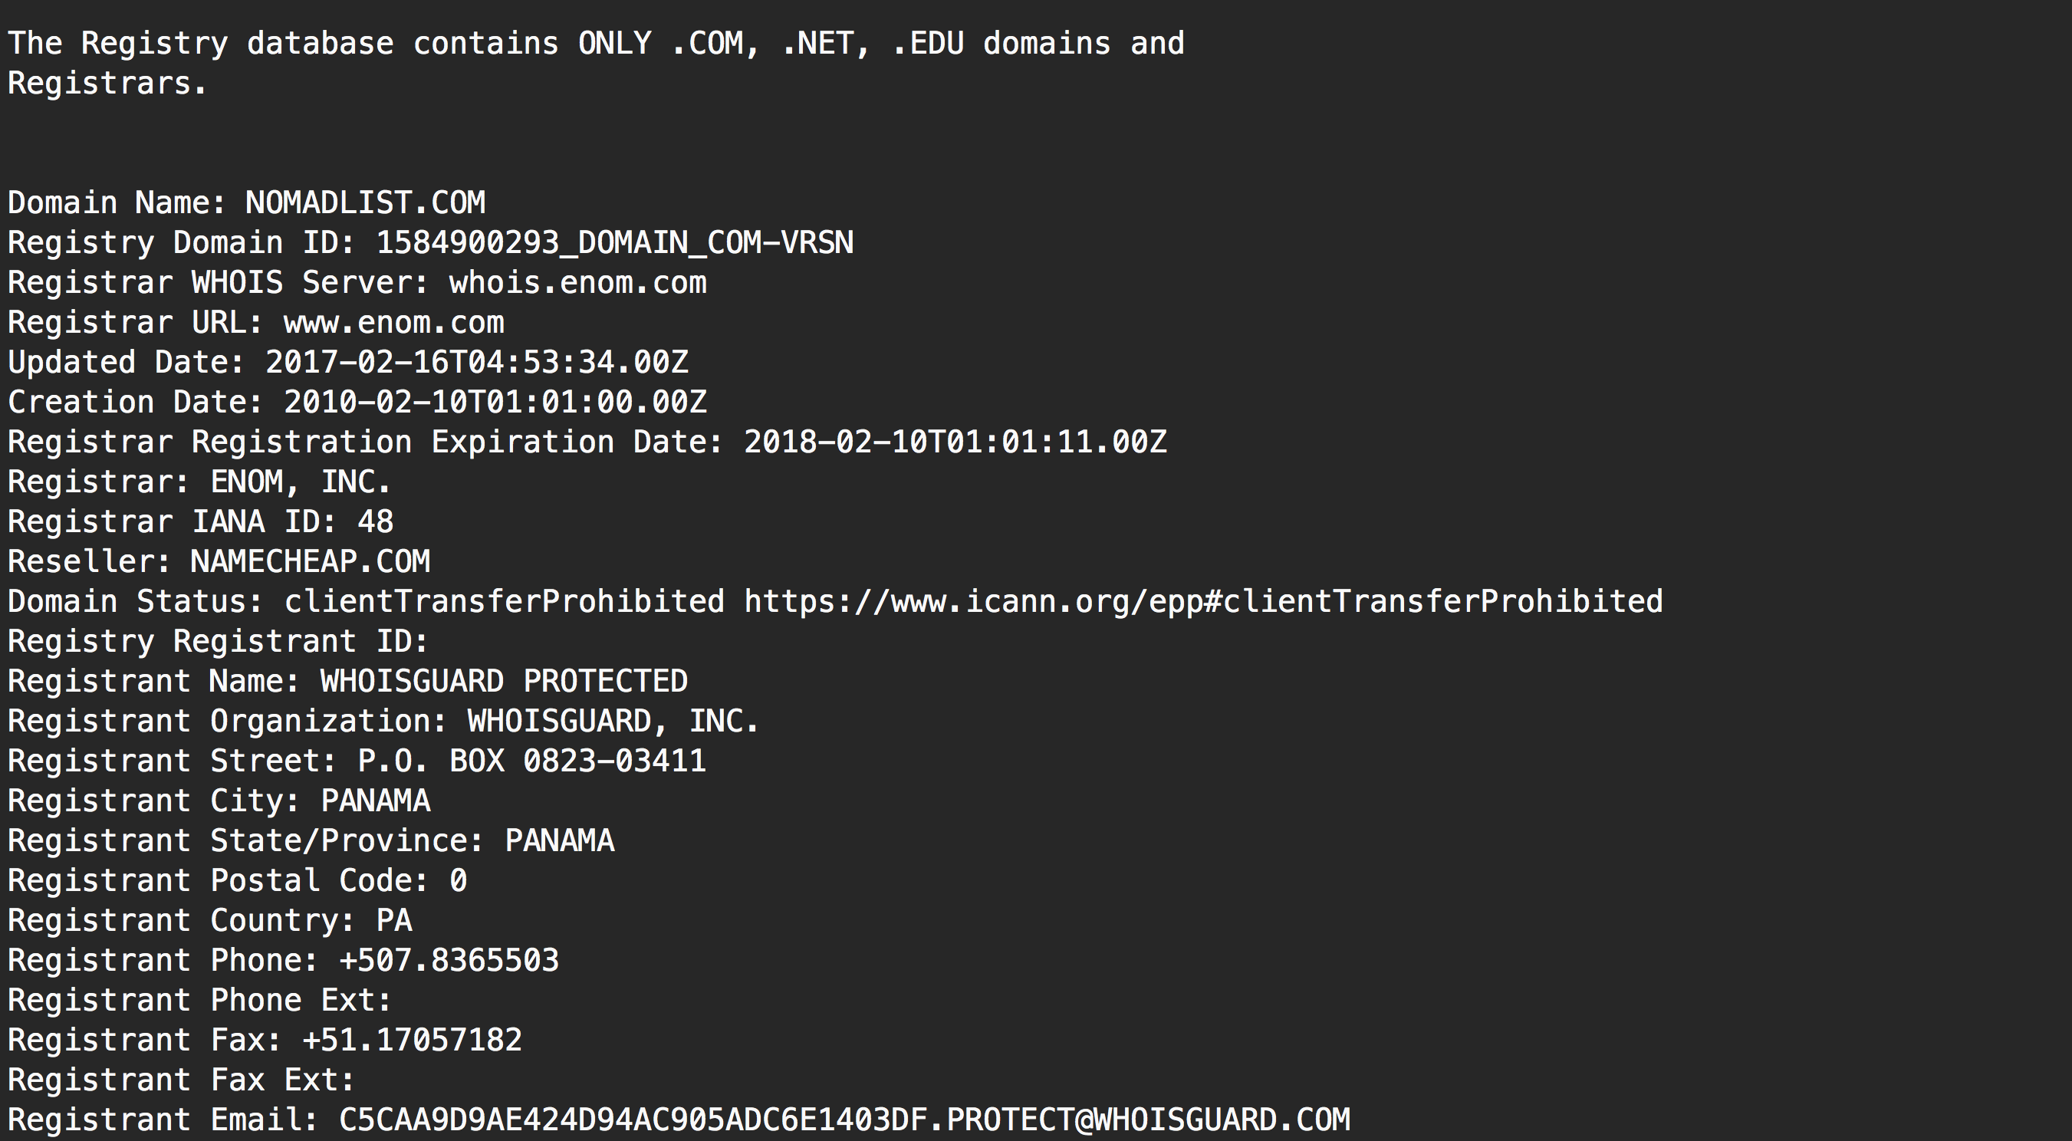
Task: Click the IANA ID number 48
Action: 376,522
